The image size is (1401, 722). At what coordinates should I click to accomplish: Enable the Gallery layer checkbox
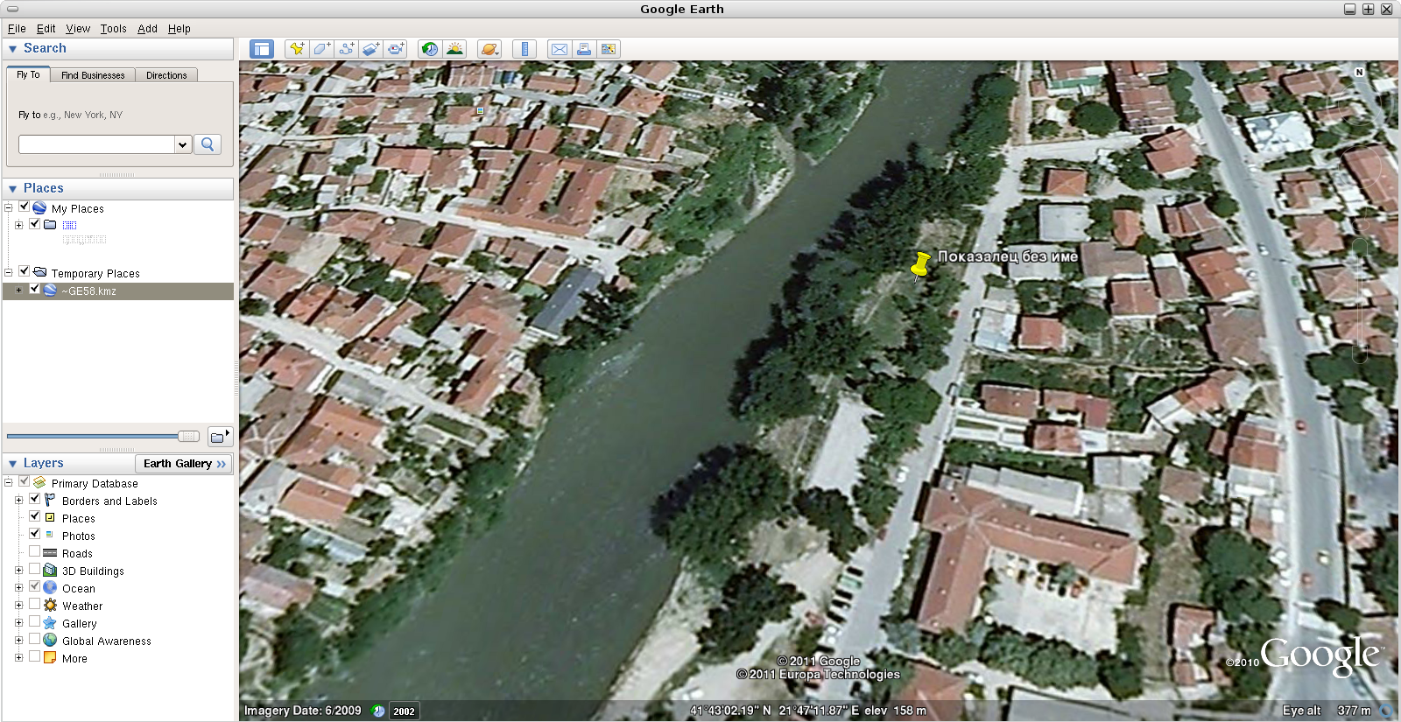click(x=34, y=622)
